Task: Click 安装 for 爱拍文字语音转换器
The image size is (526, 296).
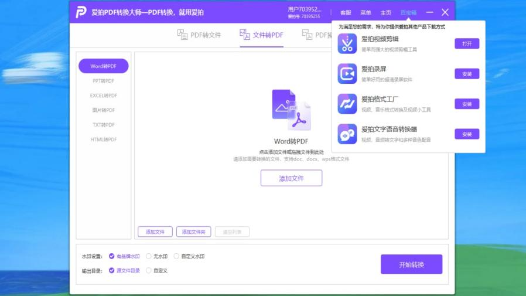Action: [x=467, y=134]
